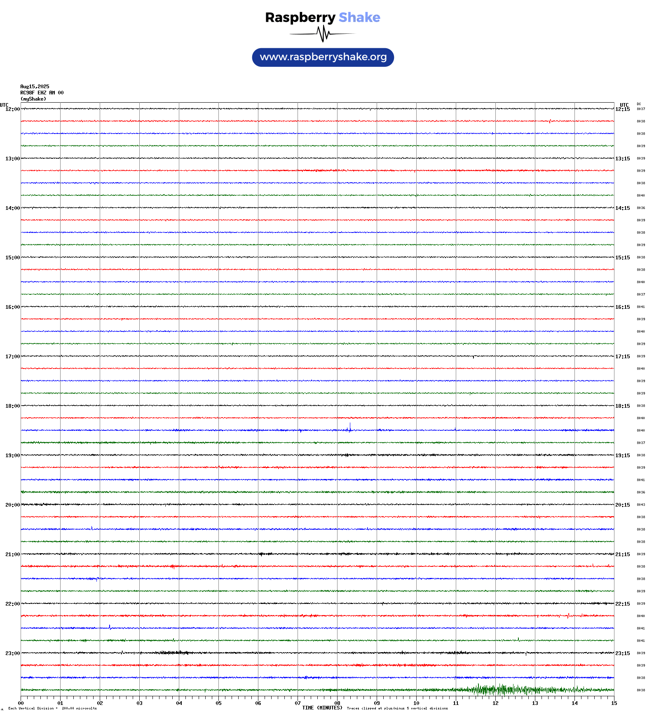Click the 19:15 label on right axis
This screenshot has width=647, height=714.
pyautogui.click(x=623, y=456)
